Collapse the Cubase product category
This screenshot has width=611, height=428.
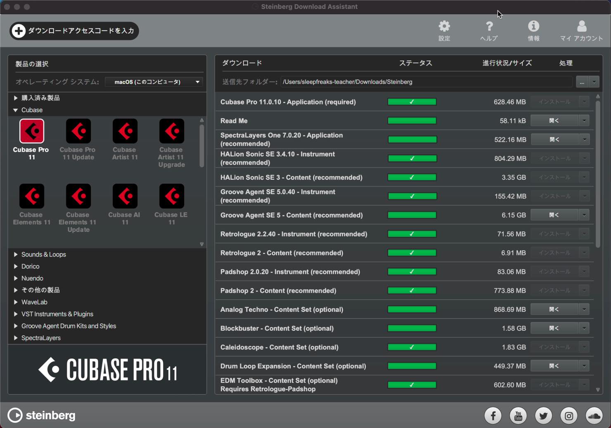click(x=16, y=110)
